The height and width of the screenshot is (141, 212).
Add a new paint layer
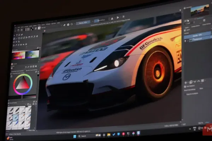coord(185,83)
